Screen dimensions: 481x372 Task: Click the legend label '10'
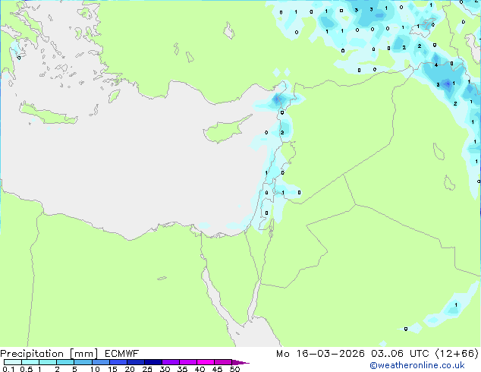coord(95,369)
